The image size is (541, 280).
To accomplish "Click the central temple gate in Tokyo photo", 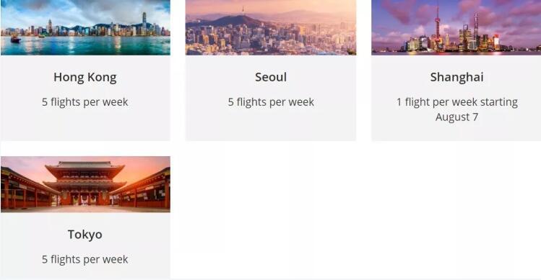I will (x=85, y=183).
